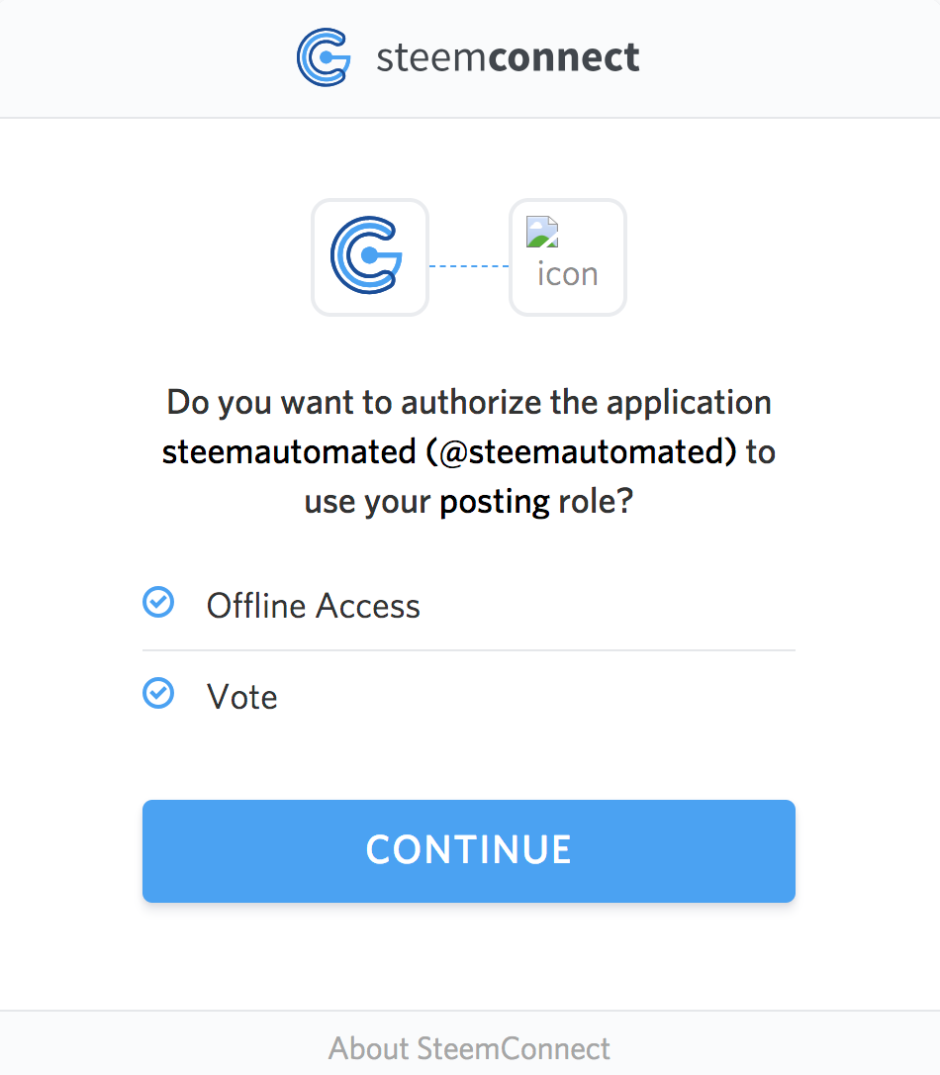Toggle the Offline Access checkmark
Viewport: 940px width, 1075px height.
[158, 603]
